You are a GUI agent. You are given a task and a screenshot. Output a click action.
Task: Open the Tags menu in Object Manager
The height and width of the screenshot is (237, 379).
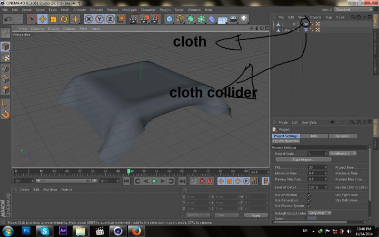click(x=328, y=17)
